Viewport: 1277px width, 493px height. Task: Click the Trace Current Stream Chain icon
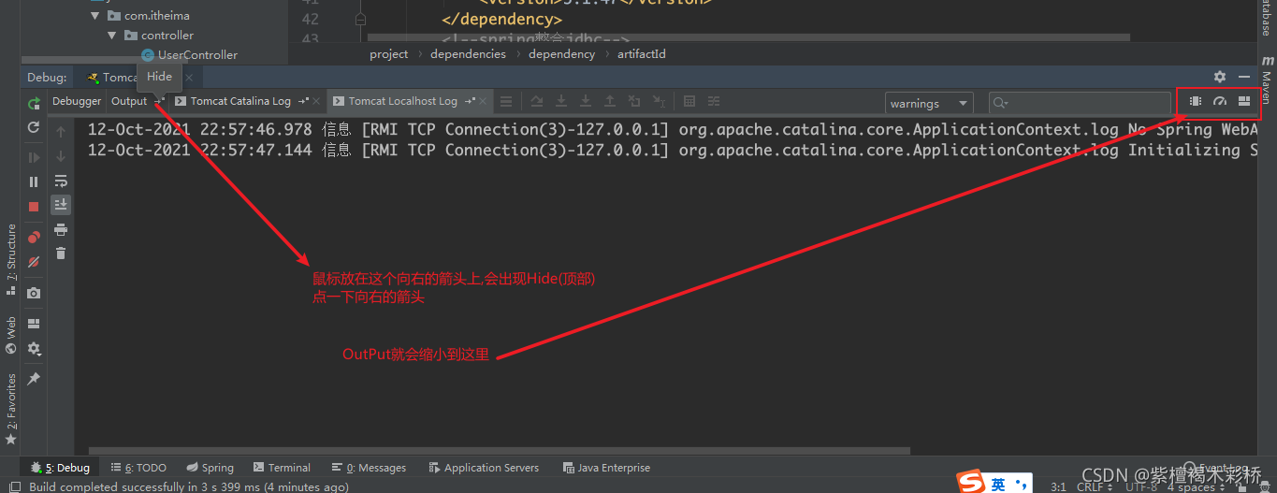point(714,101)
